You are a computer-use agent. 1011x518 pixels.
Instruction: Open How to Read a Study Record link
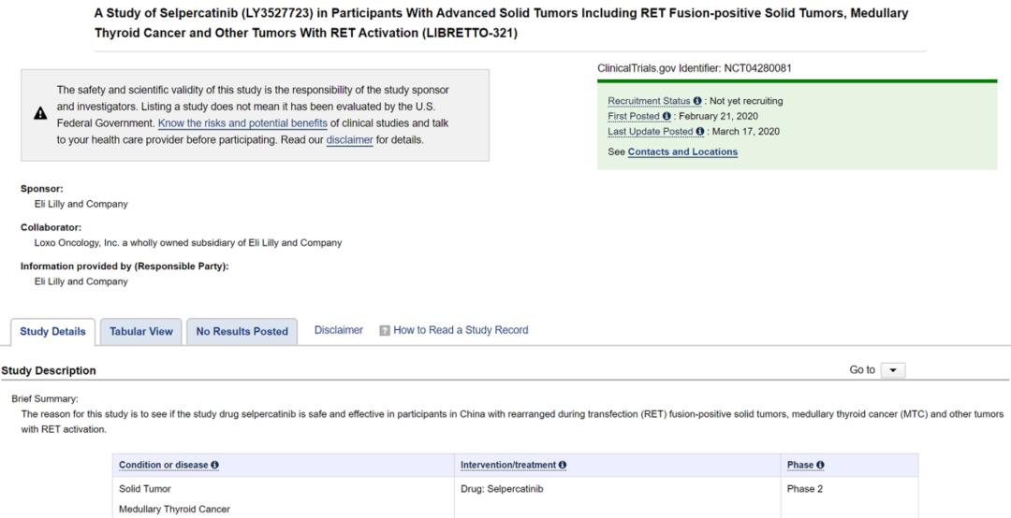[461, 330]
